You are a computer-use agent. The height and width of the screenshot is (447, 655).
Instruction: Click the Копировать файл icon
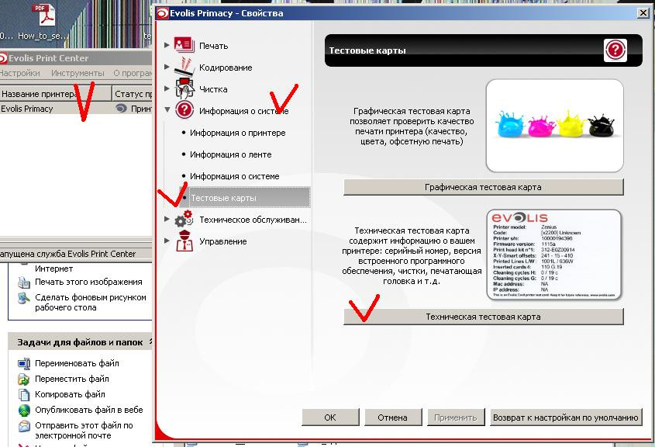pos(24,394)
